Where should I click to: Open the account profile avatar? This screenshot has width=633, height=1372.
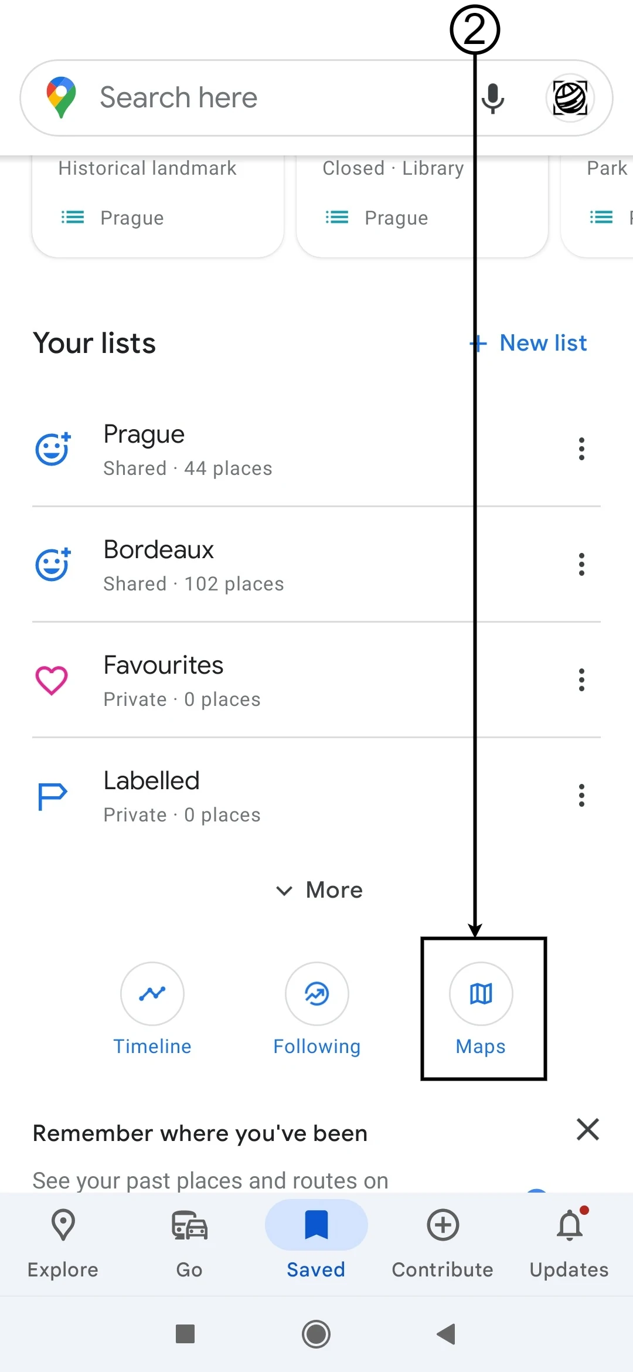pos(570,98)
